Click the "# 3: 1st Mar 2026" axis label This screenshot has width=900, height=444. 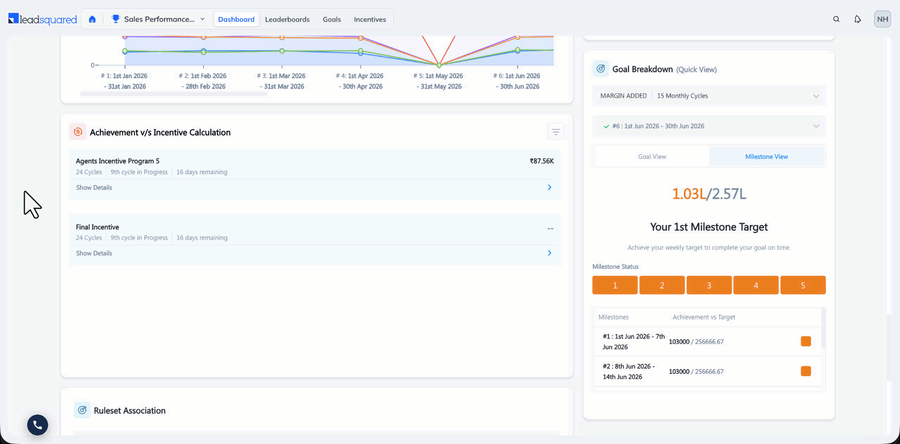[x=281, y=76]
